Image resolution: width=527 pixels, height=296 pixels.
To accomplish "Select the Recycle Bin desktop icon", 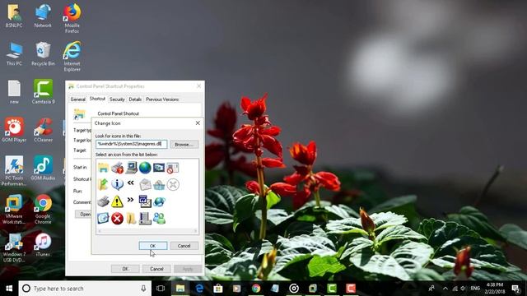I will pos(43,53).
